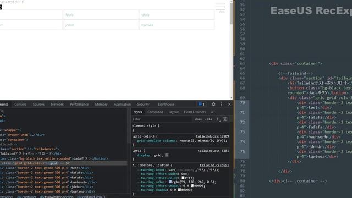Click the 'tqwtwea' cell on the page
Screen dimensions: 352x198
[x=177, y=25]
